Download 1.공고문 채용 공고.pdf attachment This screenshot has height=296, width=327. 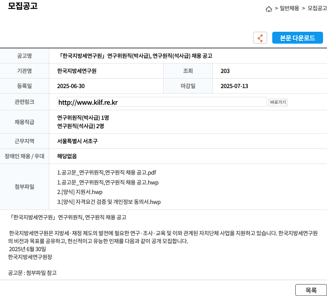coord(107,173)
